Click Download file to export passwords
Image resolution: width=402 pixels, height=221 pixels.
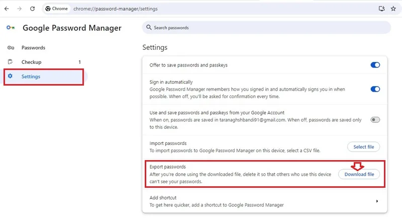point(359,174)
